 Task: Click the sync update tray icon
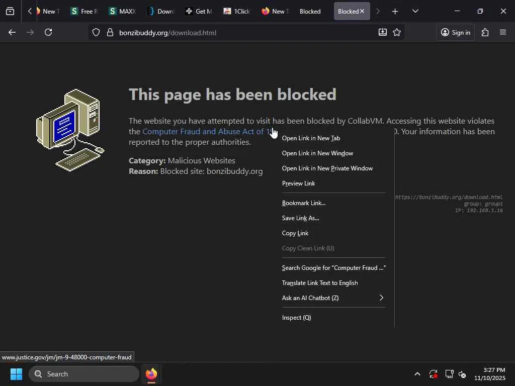click(433, 374)
